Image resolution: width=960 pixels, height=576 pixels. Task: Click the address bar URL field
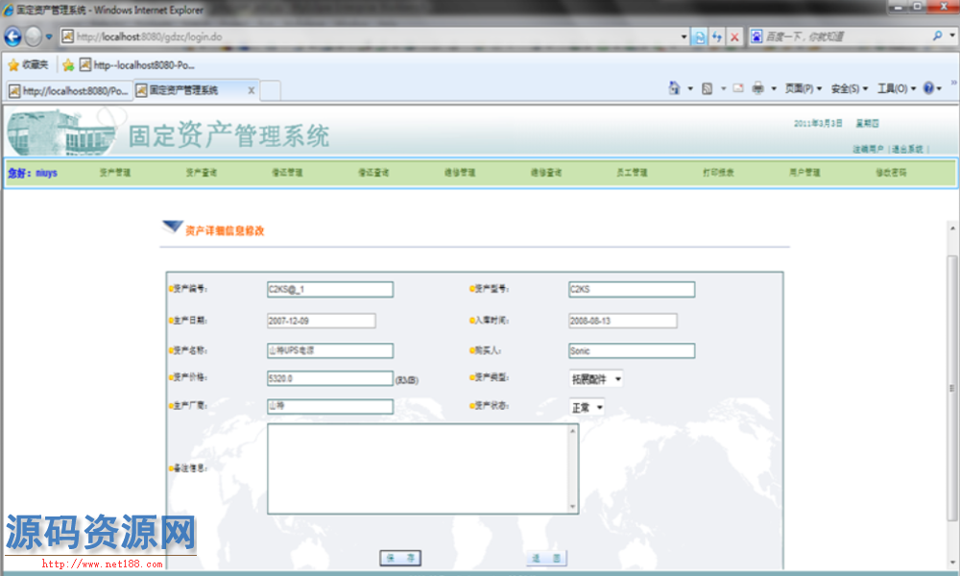pyautogui.click(x=370, y=36)
